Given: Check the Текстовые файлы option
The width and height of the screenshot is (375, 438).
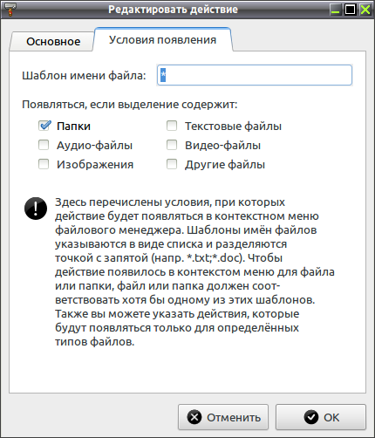Looking at the screenshot, I should point(172,126).
